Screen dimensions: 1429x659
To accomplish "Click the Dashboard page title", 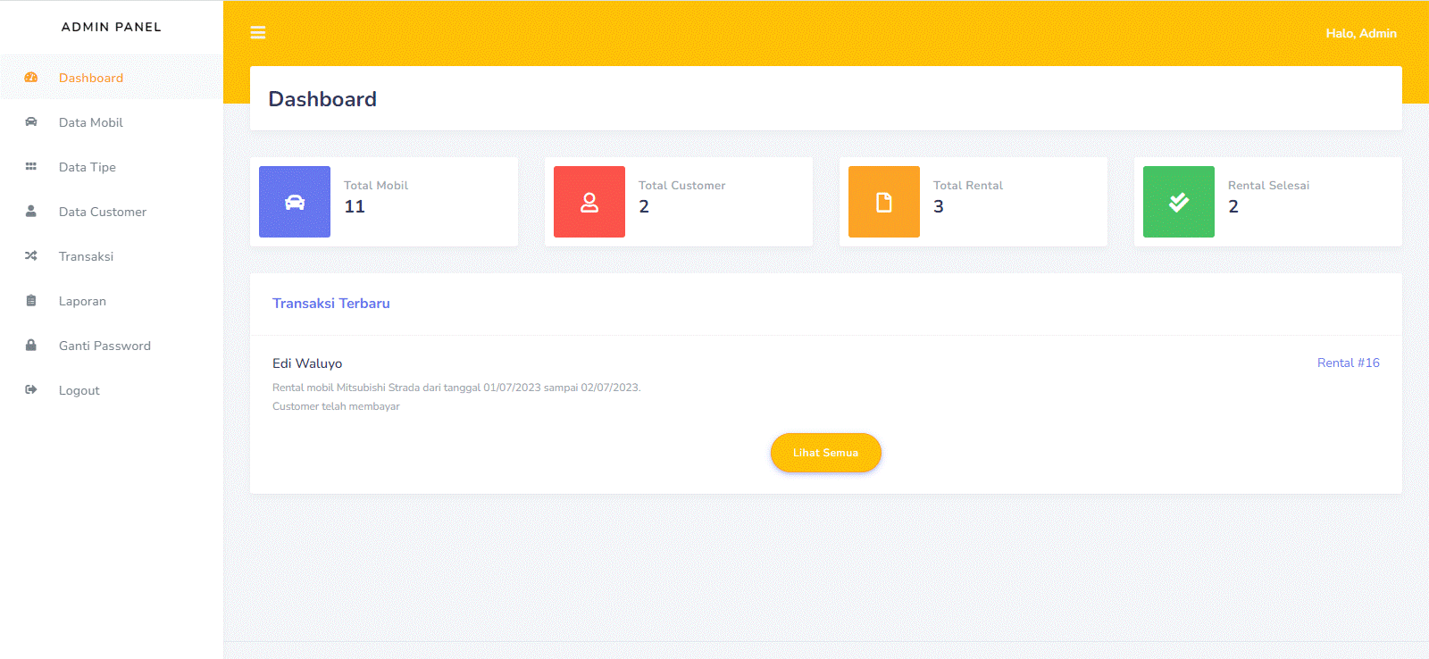I will pyautogui.click(x=322, y=99).
